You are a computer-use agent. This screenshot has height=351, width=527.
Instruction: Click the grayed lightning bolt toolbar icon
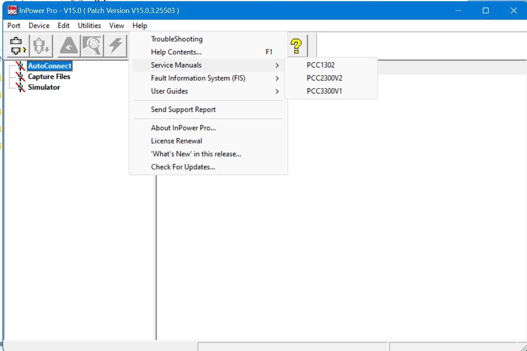115,45
